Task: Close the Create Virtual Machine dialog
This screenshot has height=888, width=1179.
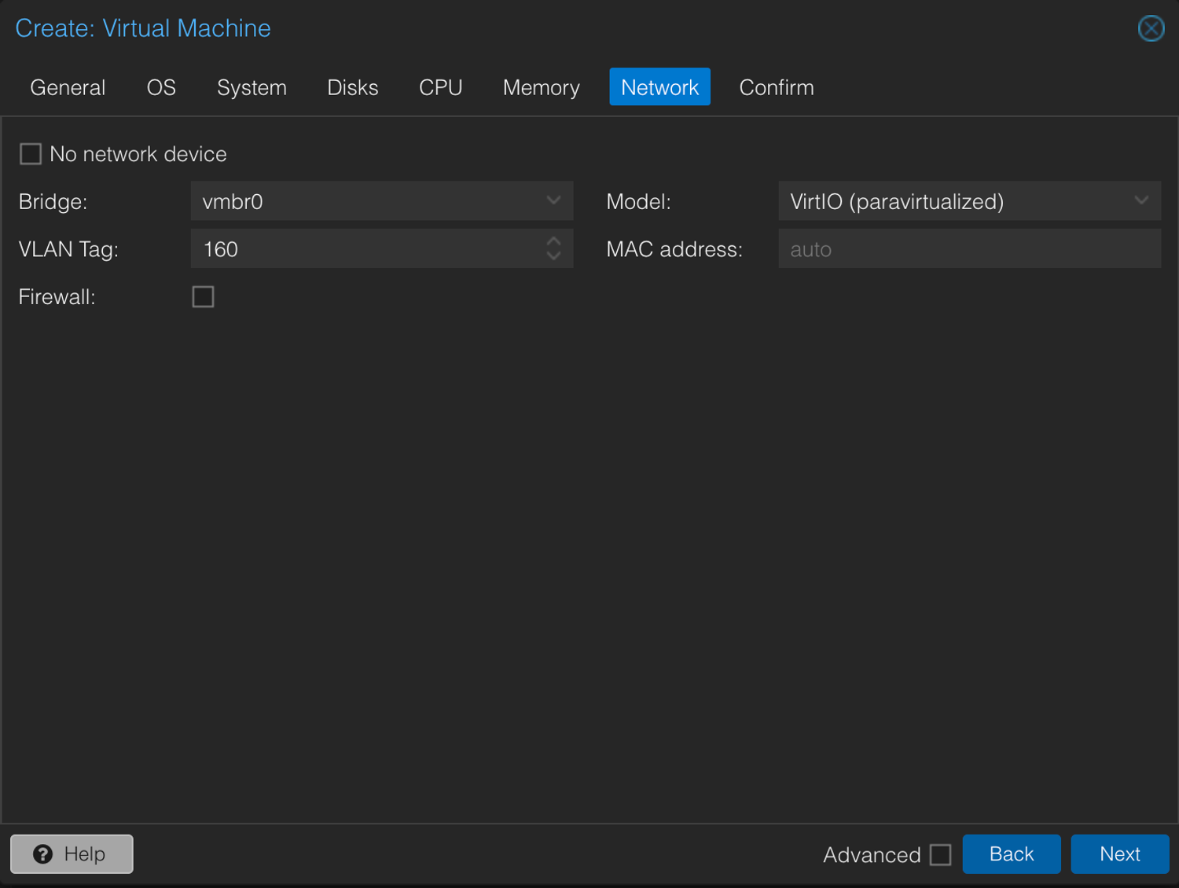Action: tap(1151, 28)
